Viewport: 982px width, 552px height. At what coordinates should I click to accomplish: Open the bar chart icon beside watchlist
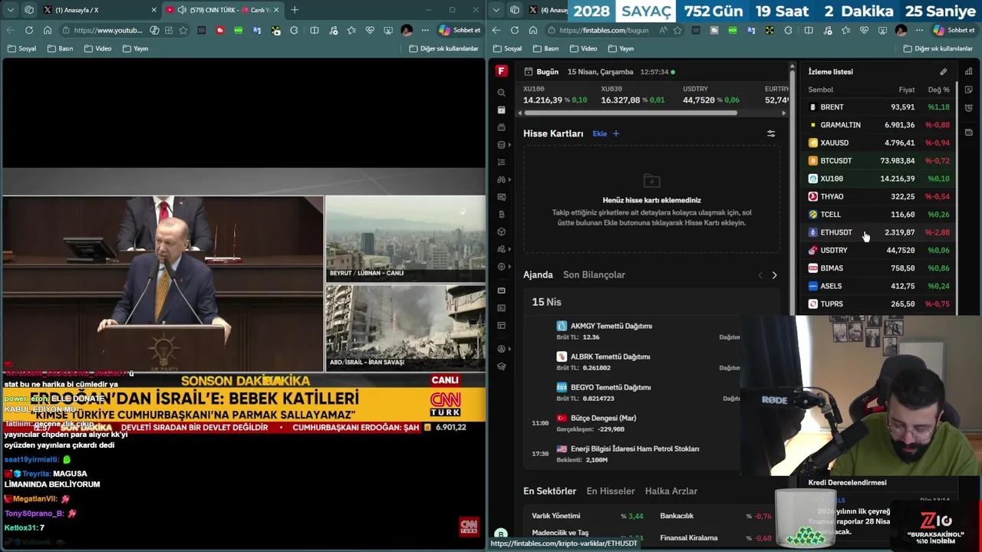[x=969, y=72]
